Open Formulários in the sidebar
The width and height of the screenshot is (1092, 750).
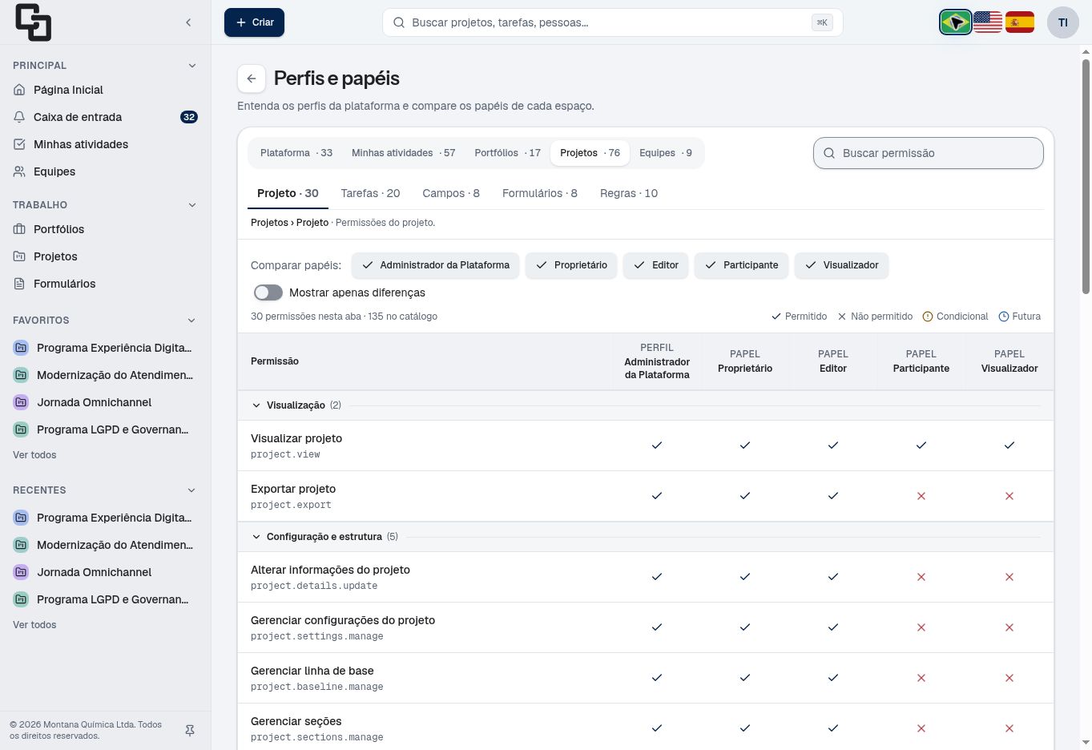[x=105, y=284]
